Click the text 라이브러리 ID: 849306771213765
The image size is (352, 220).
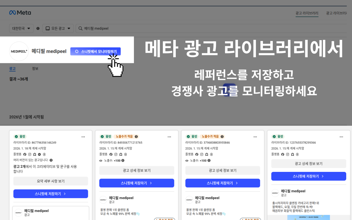121,143
